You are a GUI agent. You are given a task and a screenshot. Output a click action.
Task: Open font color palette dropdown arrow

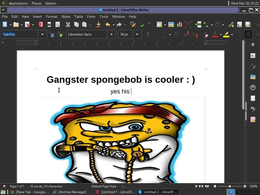coord(221,35)
